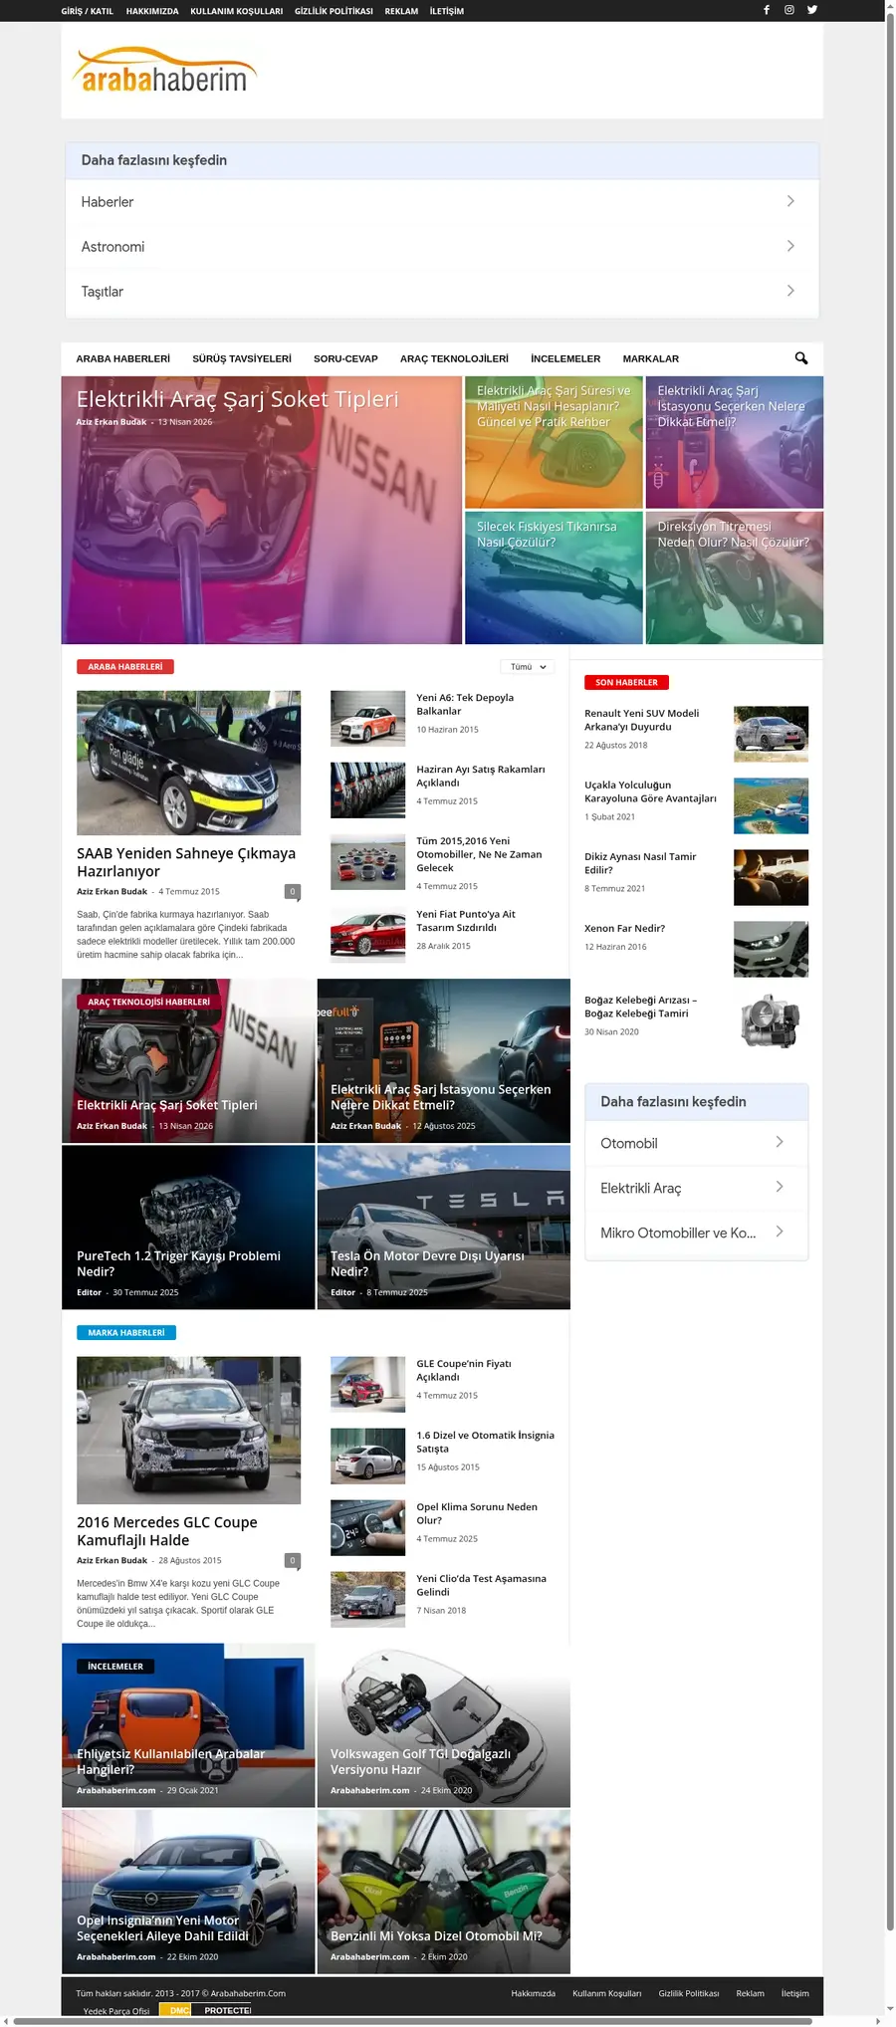Expand the Taşıtlar row chevron
This screenshot has width=896, height=2027.
point(790,291)
